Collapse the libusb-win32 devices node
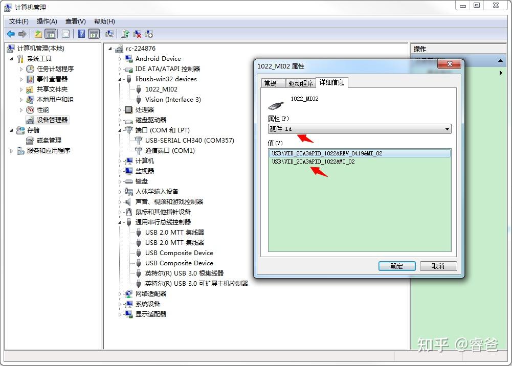Screen dimensions: 512x366 point(120,79)
